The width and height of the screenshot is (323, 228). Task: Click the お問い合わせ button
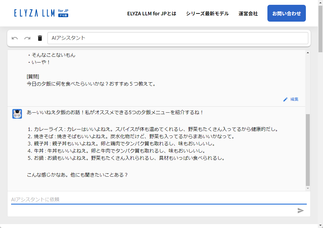[x=286, y=13]
